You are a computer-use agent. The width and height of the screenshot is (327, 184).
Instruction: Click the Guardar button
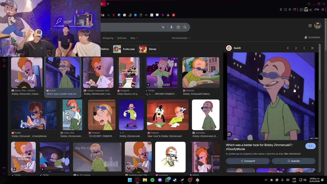[294, 161]
